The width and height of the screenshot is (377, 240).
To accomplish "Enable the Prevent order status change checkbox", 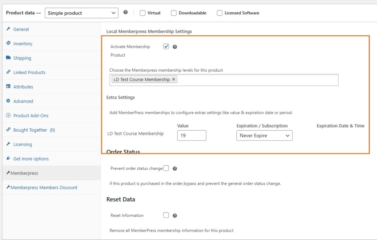I will 166,168.
